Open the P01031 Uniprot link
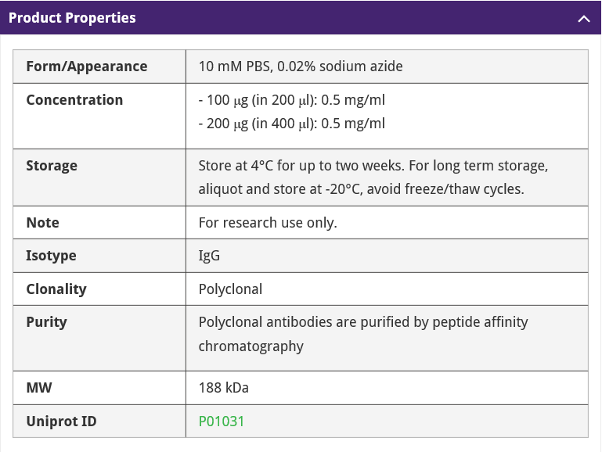The width and height of the screenshot is (602, 452). click(x=222, y=421)
